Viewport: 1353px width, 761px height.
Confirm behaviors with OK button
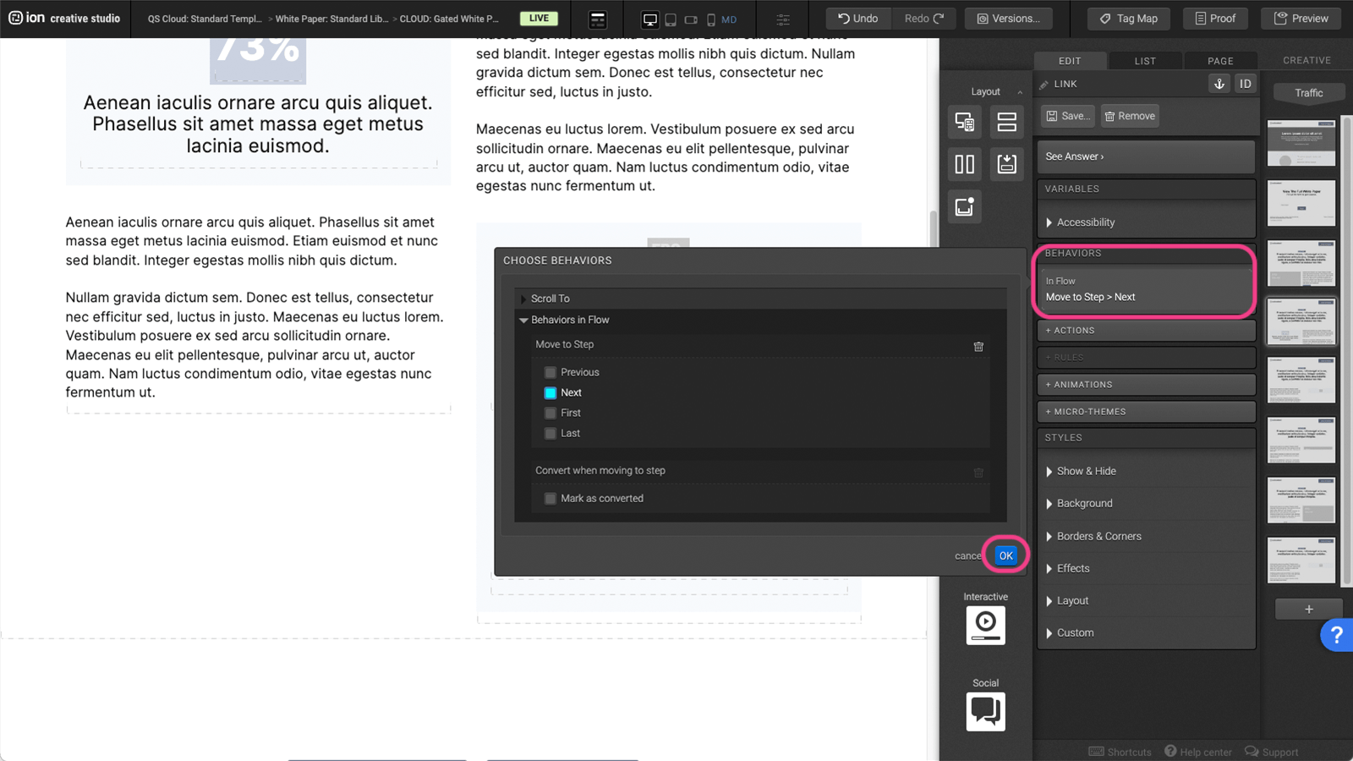click(x=1005, y=556)
